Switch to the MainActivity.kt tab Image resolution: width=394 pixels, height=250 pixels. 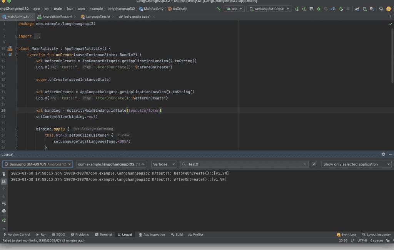pos(18,17)
